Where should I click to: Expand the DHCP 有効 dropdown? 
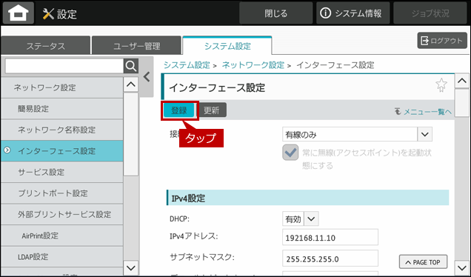301,218
